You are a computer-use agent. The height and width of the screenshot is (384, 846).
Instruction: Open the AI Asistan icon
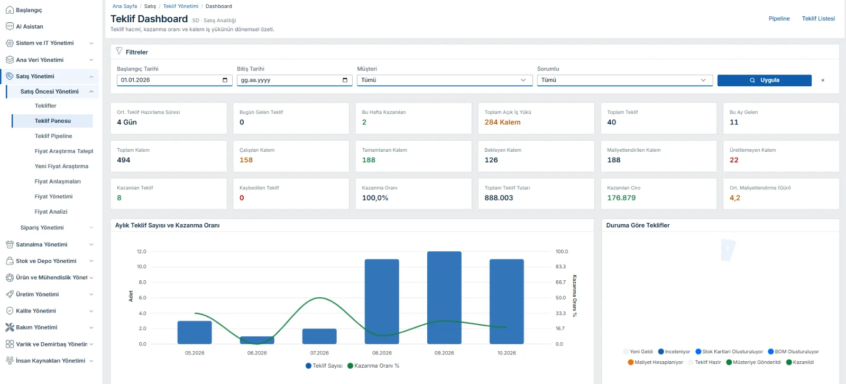tap(10, 26)
